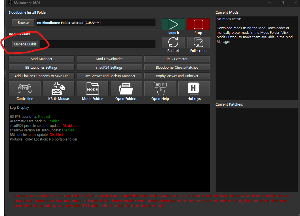300x216 pixels.
Task: Click Add Chalice Dungeons to Save File
Action: [x=41, y=76]
